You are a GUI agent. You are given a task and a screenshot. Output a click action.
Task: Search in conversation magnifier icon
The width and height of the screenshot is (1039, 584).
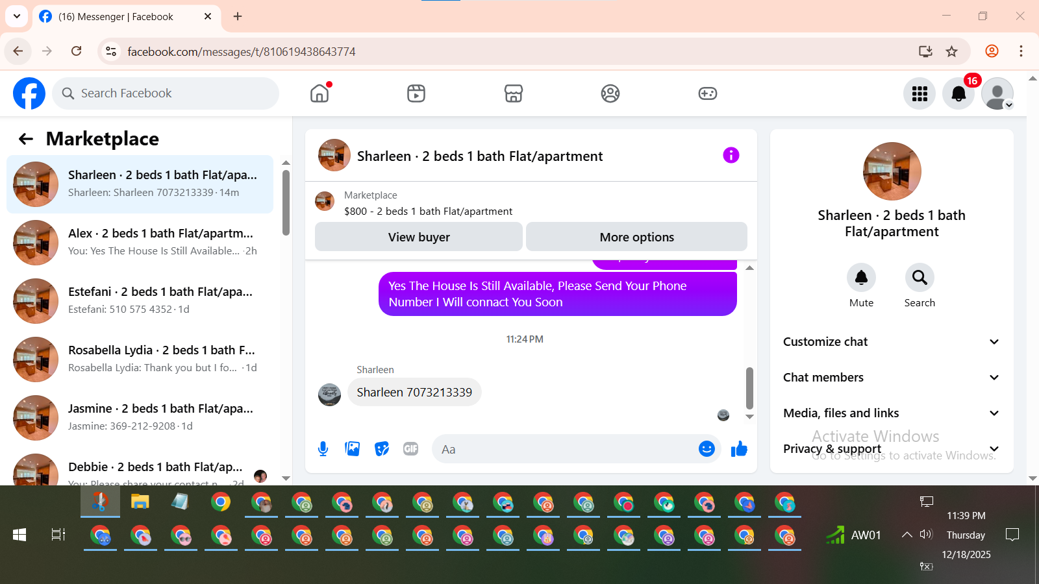coord(920,278)
